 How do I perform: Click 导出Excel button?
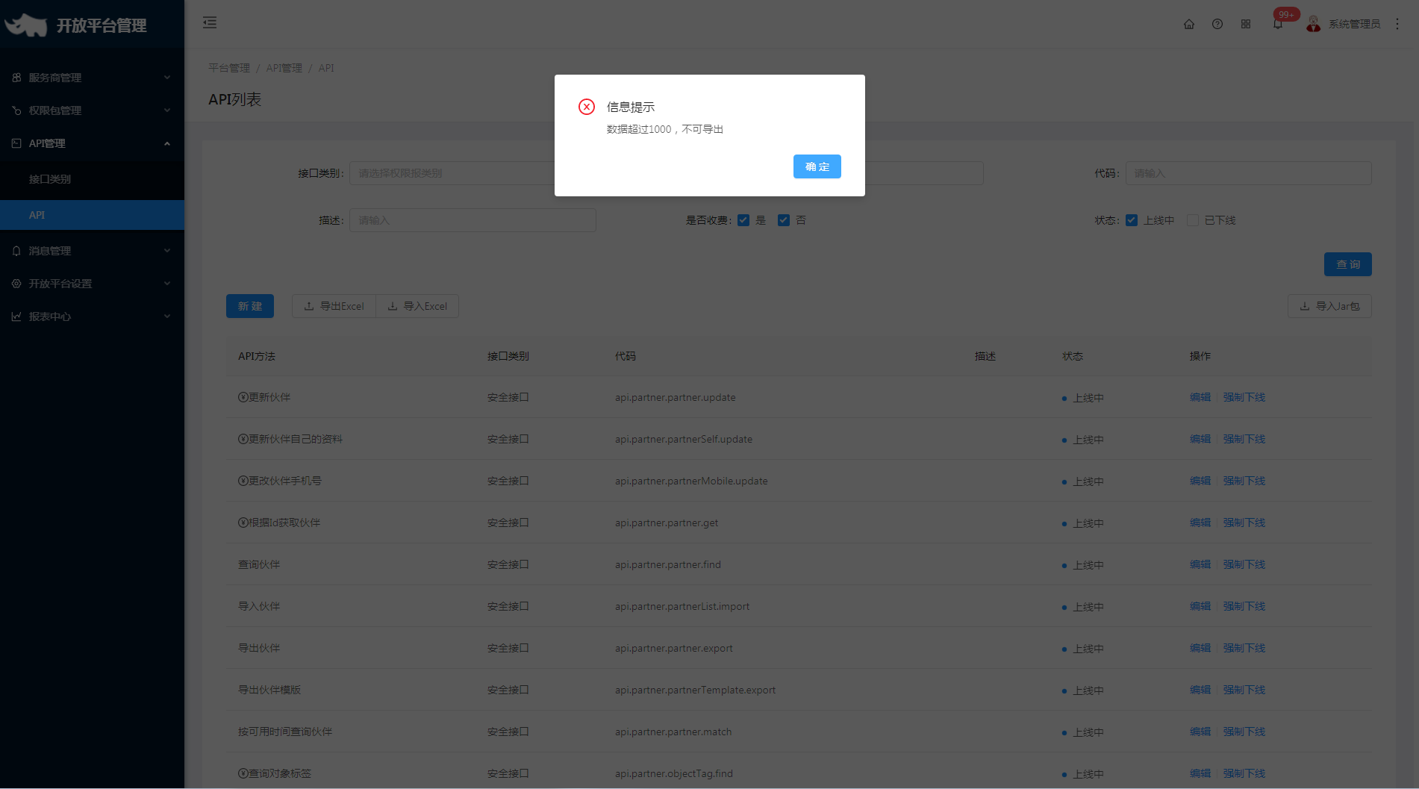pyautogui.click(x=334, y=306)
